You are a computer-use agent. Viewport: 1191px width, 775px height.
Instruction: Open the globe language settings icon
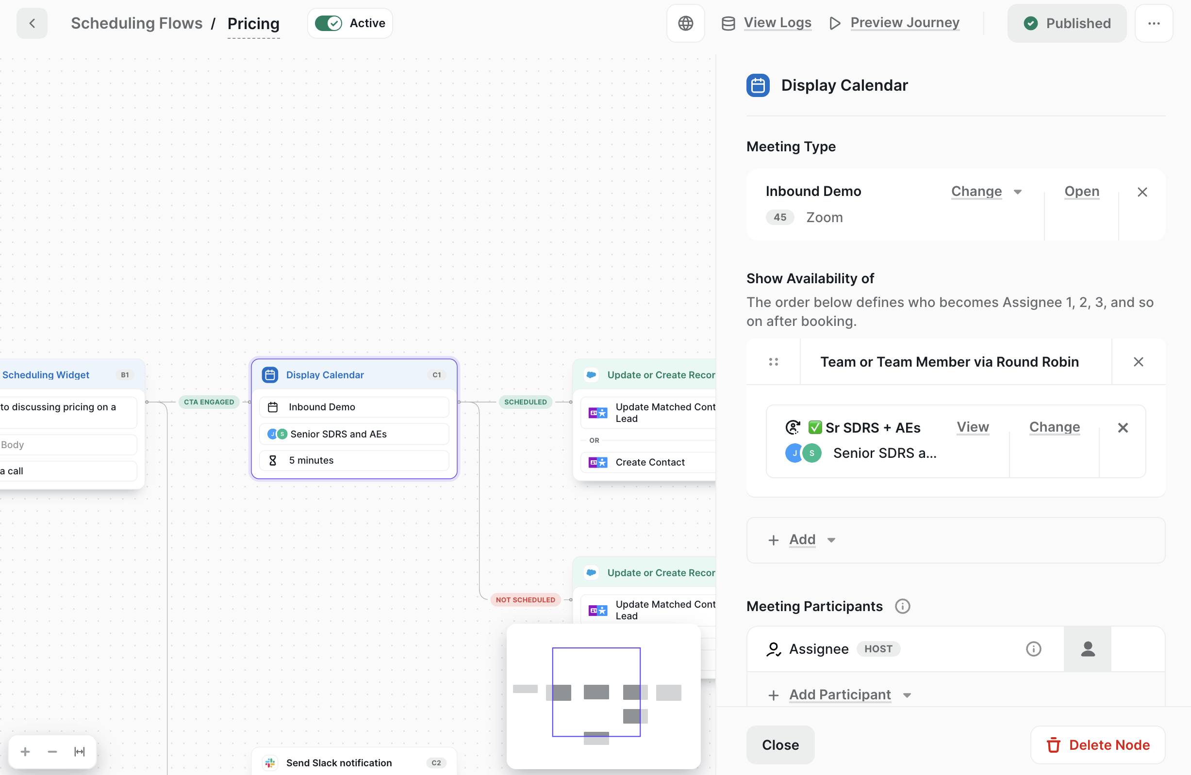tap(686, 23)
